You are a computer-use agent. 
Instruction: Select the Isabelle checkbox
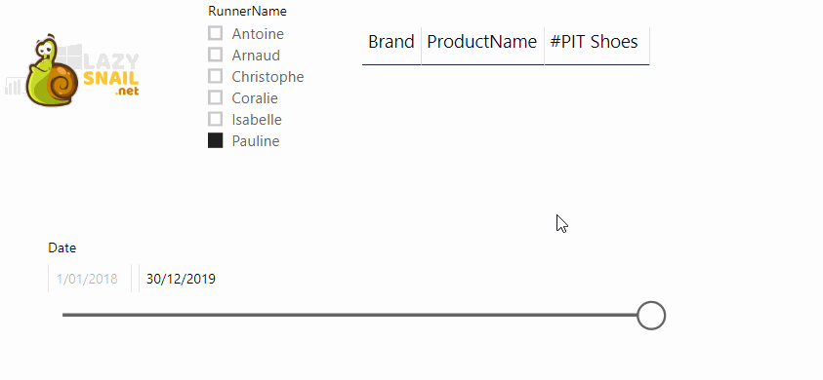click(215, 119)
